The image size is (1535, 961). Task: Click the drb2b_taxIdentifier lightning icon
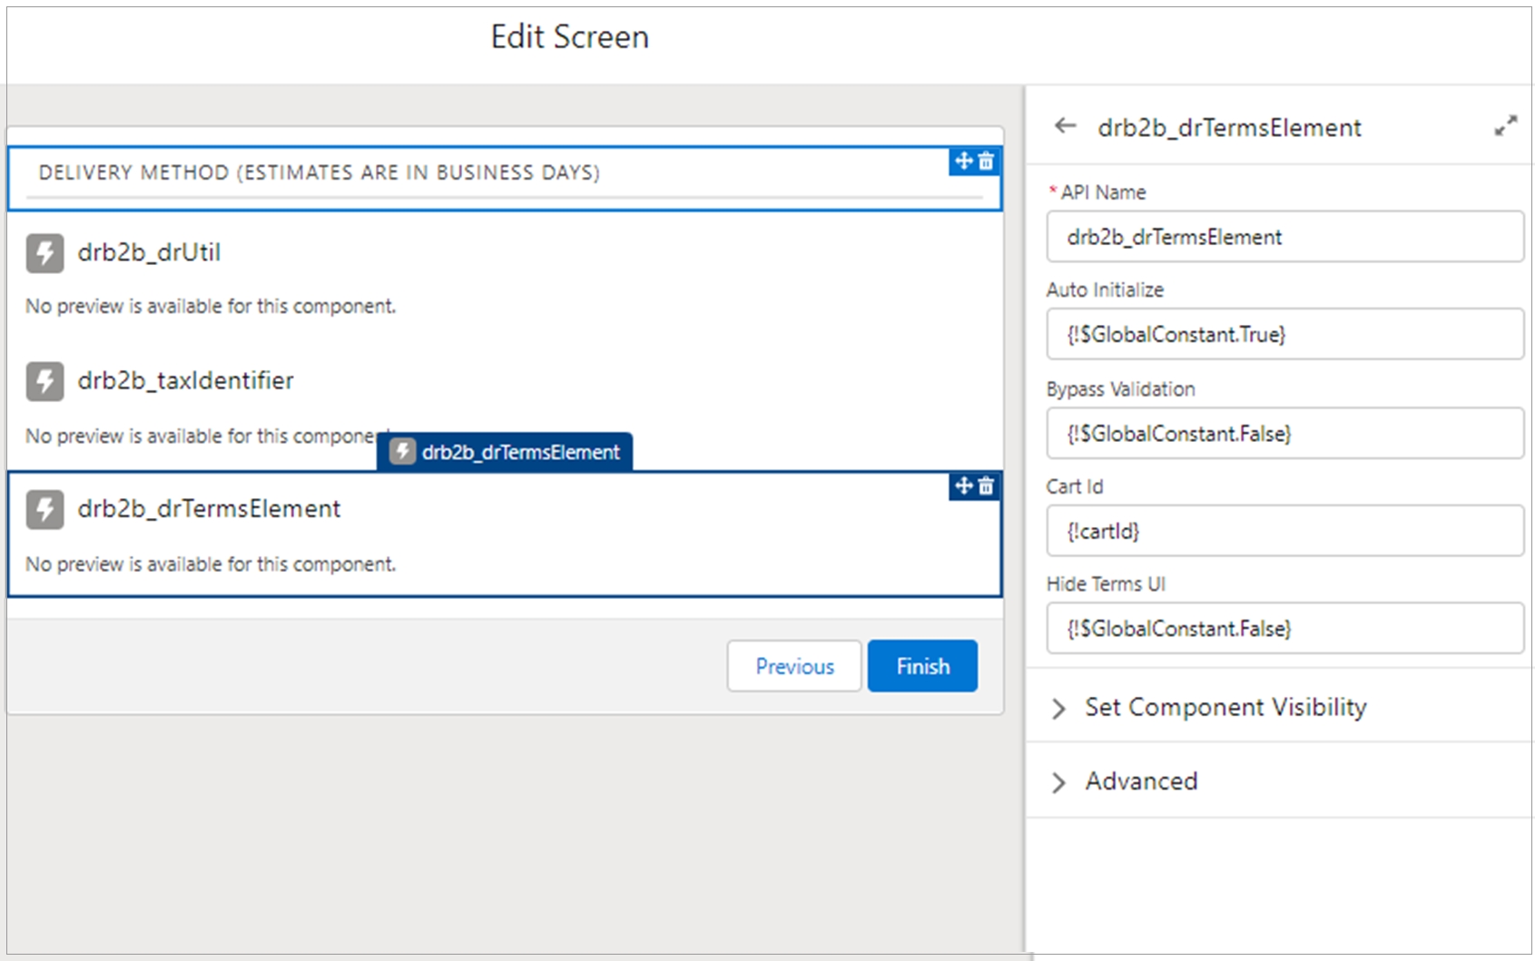[44, 381]
